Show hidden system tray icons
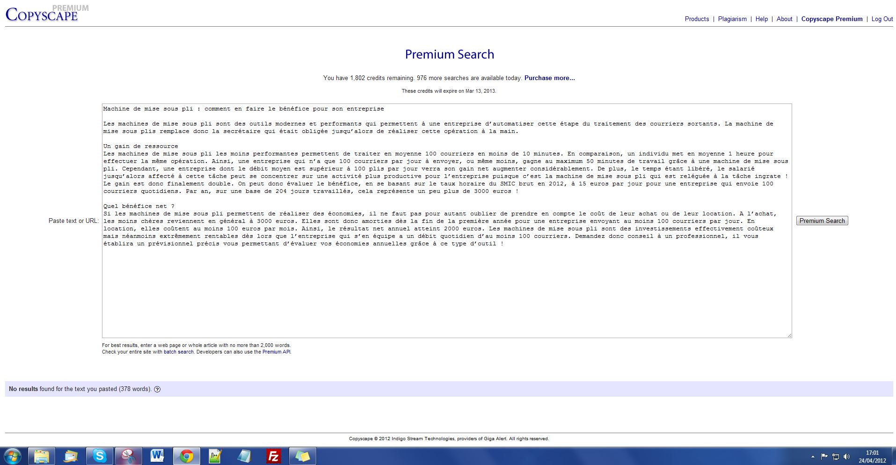This screenshot has width=896, height=465. coord(813,457)
